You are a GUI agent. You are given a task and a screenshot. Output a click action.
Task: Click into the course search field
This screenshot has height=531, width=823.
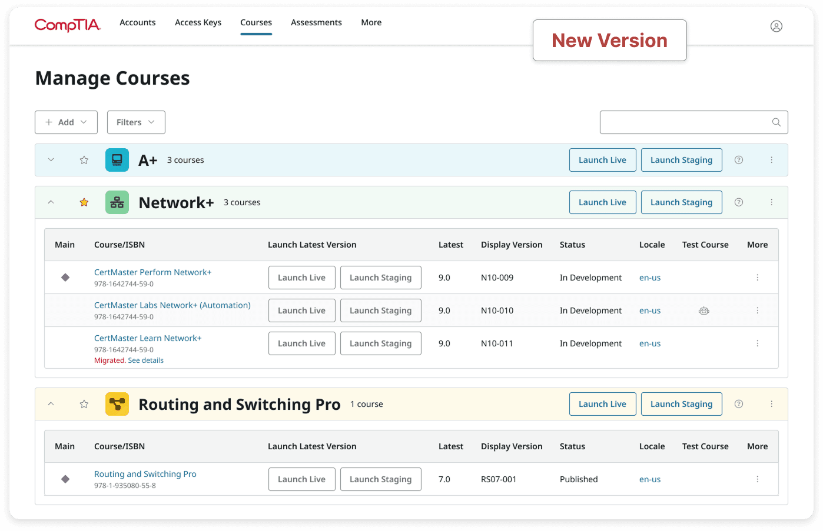tap(694, 122)
